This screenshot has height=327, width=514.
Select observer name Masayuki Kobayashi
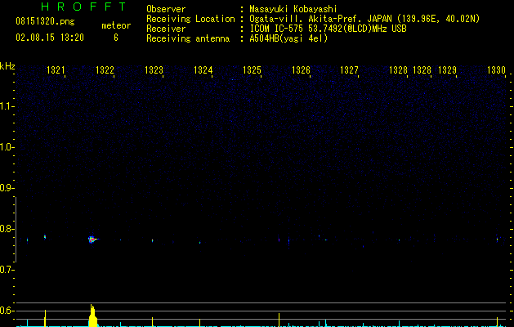(x=293, y=9)
